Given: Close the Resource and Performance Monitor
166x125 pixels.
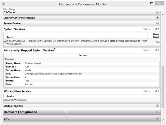Looking at the screenshot, I should click(x=159, y=3).
